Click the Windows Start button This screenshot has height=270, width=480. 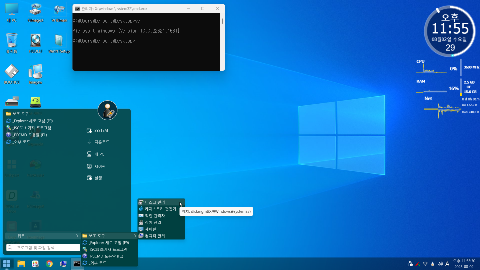point(7,264)
